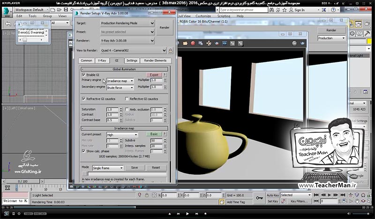Open View to Render dropdown Quad 4 - Camera002
The width and height of the screenshot is (375, 219).
point(133,50)
